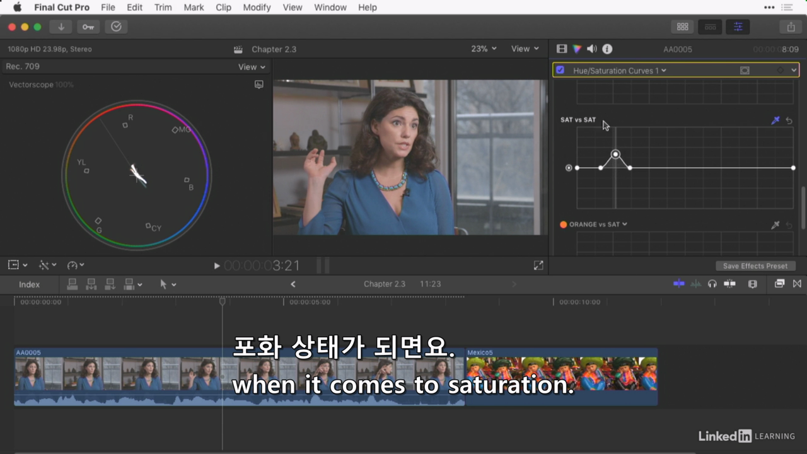The image size is (807, 454).
Task: Open the File menu
Action: [x=108, y=8]
